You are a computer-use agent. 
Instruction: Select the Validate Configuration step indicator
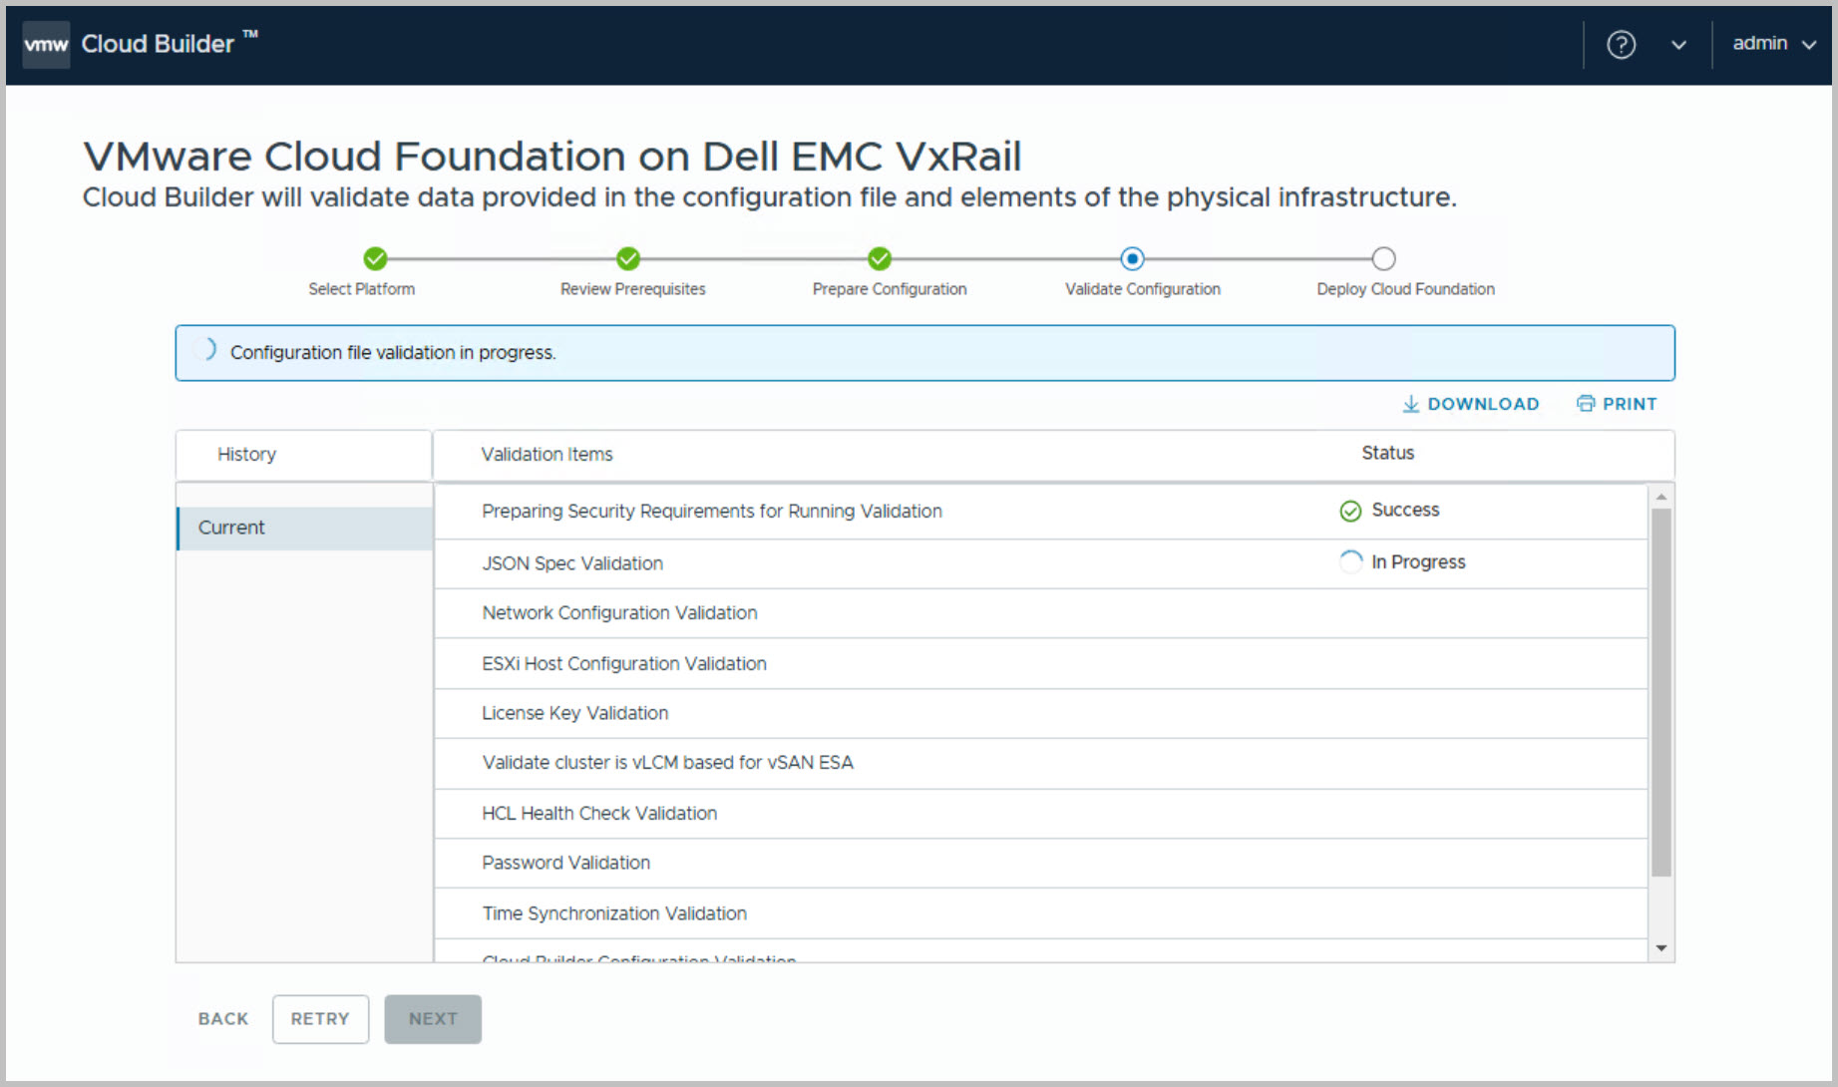[x=1132, y=259]
